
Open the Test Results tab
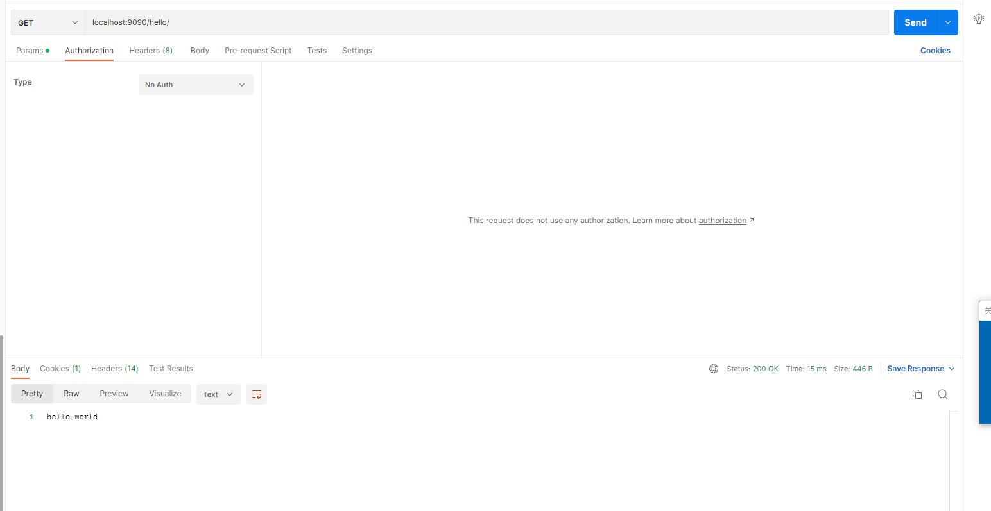click(x=171, y=369)
